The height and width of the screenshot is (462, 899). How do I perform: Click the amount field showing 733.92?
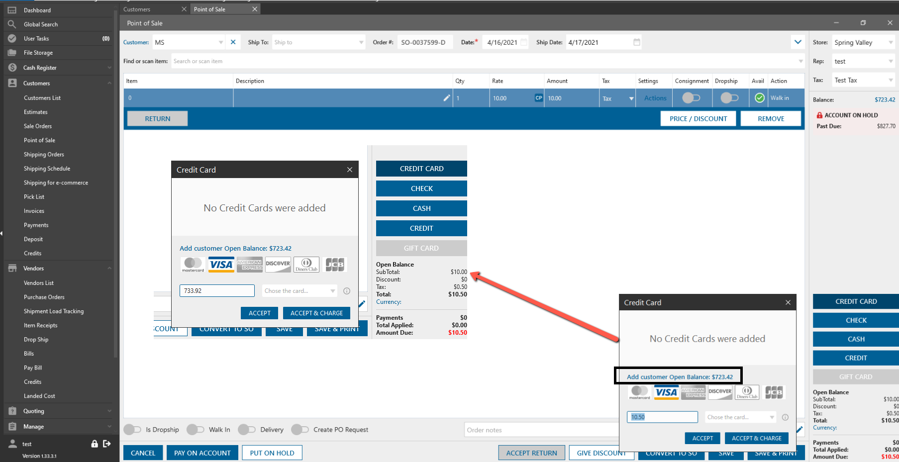[x=217, y=291]
